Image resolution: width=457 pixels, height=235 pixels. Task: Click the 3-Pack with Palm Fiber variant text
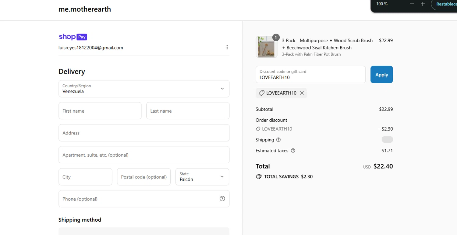[x=311, y=54]
